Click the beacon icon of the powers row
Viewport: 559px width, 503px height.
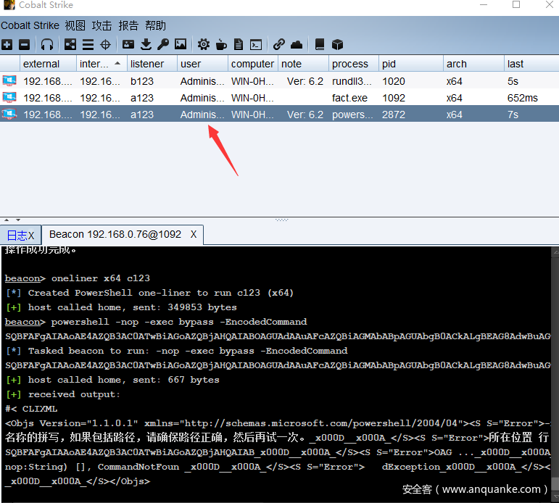(9, 114)
